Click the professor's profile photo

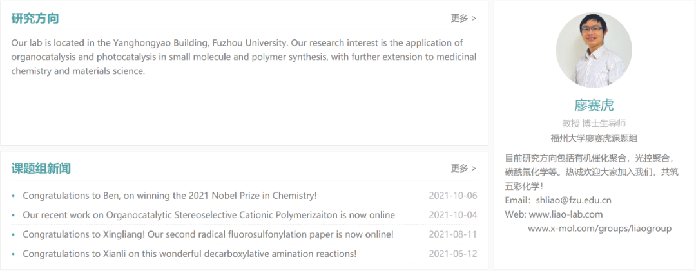click(594, 50)
